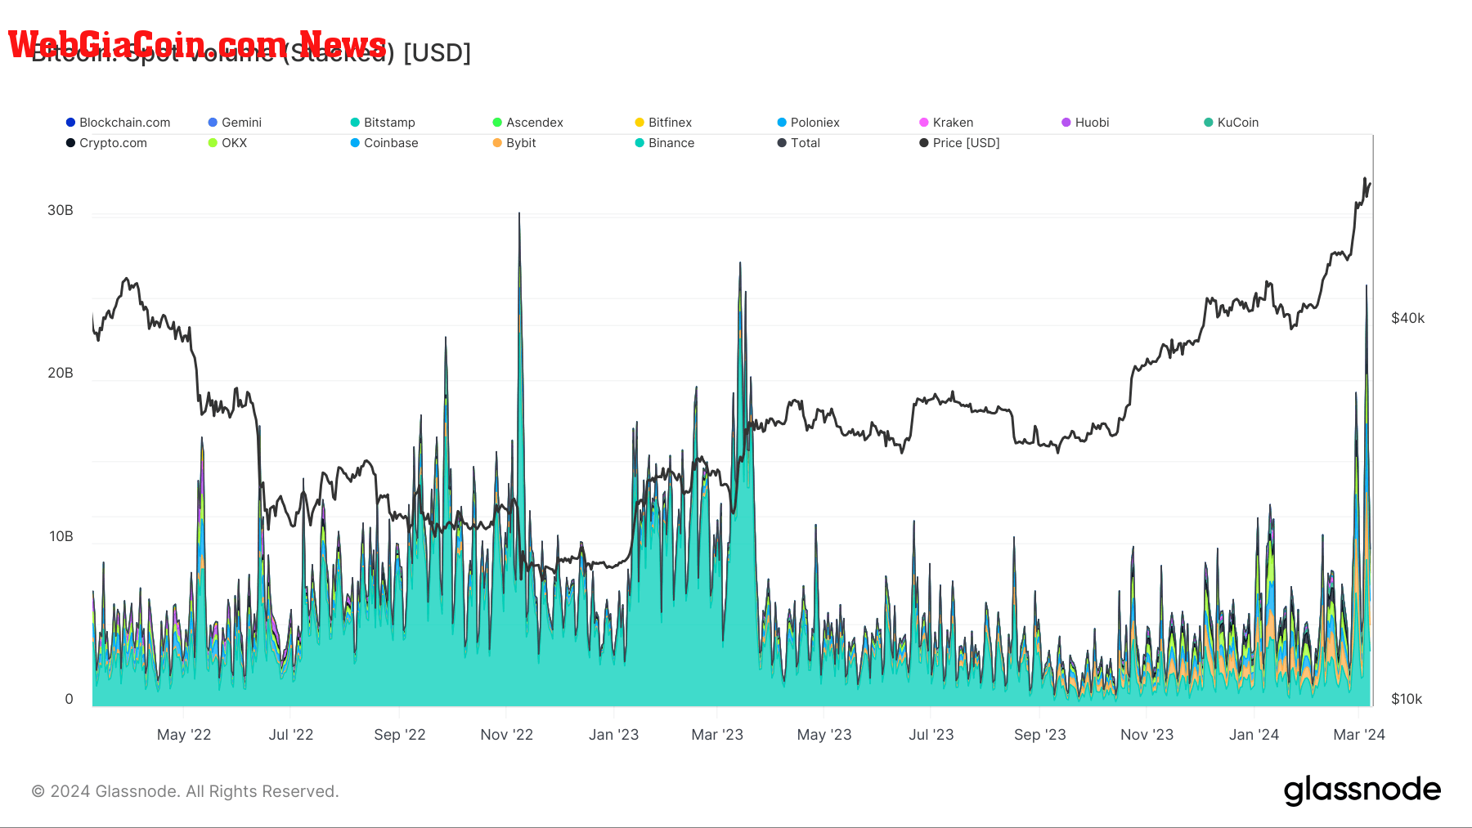Click the Crypto.com legend label

click(113, 143)
